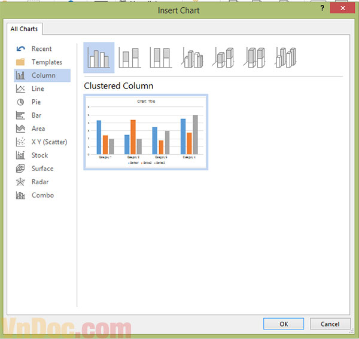
Task: Choose the Stacked Column subtype icon
Action: point(130,57)
